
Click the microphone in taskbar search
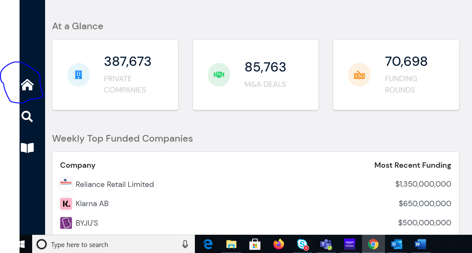pos(185,245)
